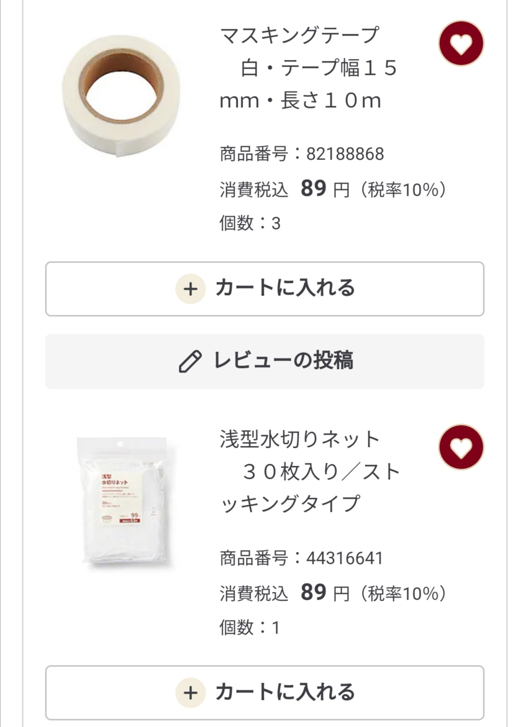Toggle favorite heart for 浅型水切りネット
Viewport: 522px width, 727px height.
461,447
